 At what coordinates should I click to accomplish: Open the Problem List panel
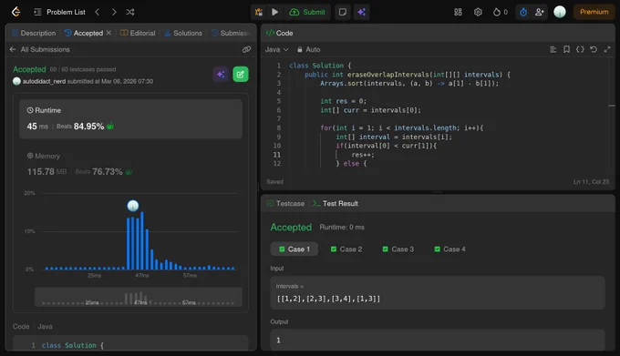point(59,12)
